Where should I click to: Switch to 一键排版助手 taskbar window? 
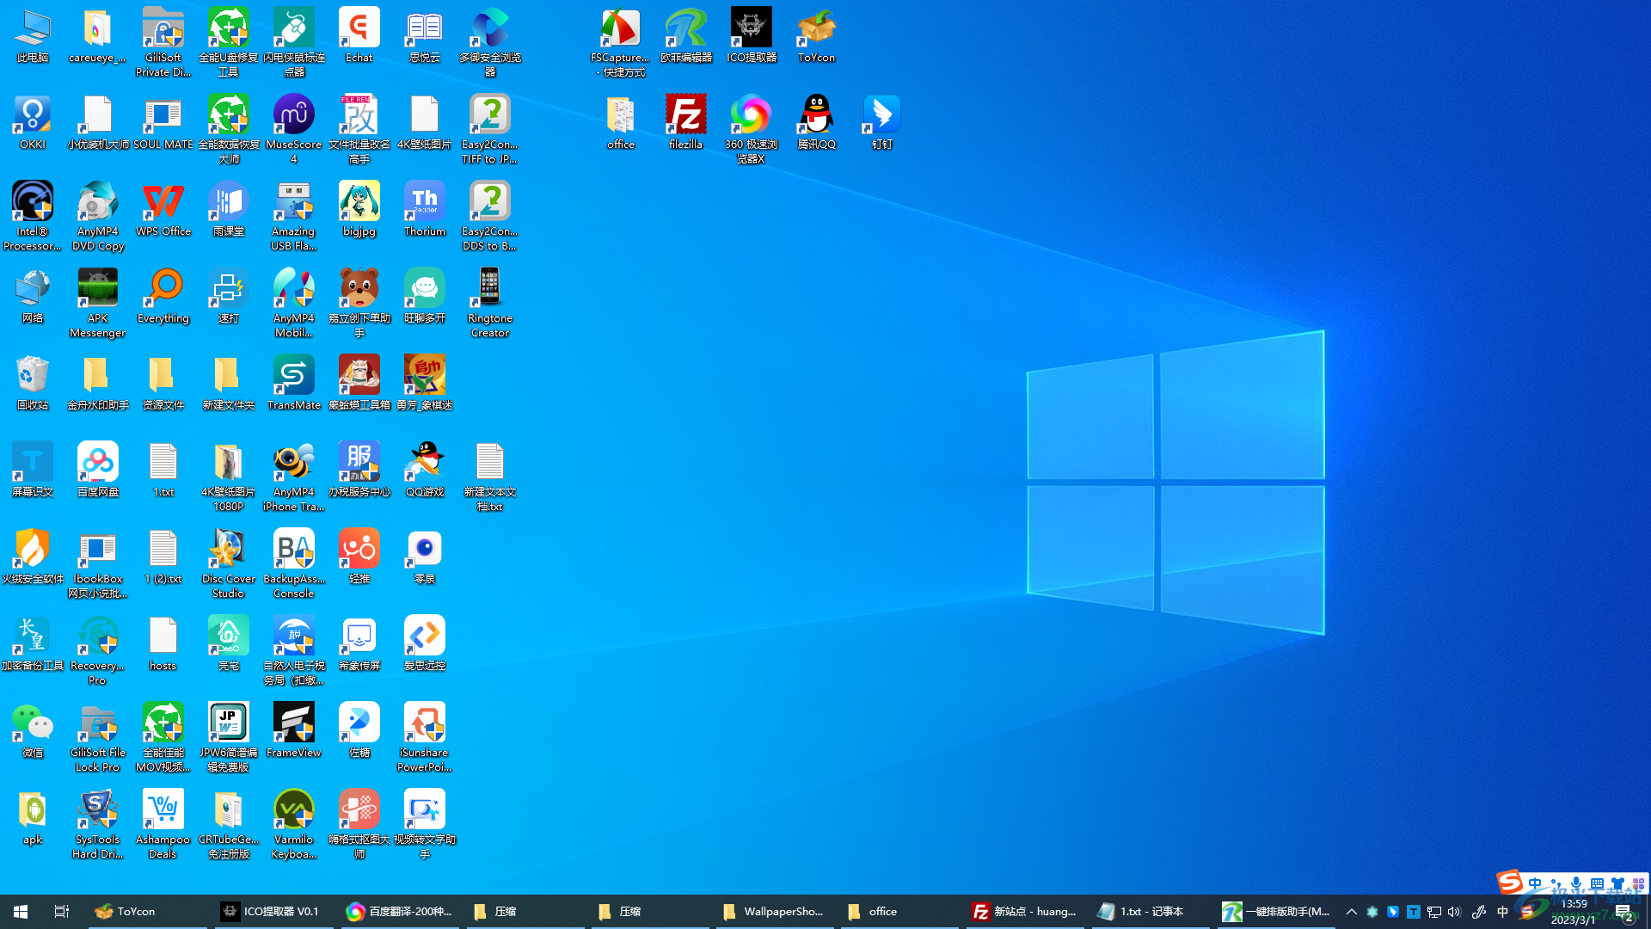click(1274, 912)
